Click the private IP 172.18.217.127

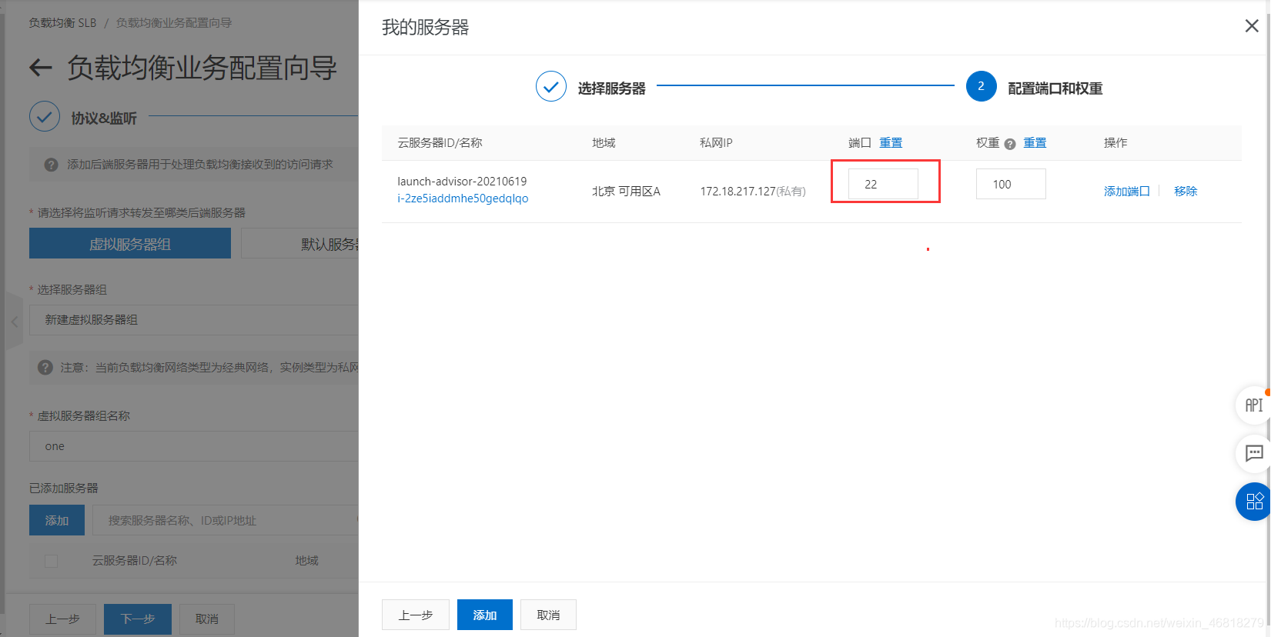pos(738,191)
